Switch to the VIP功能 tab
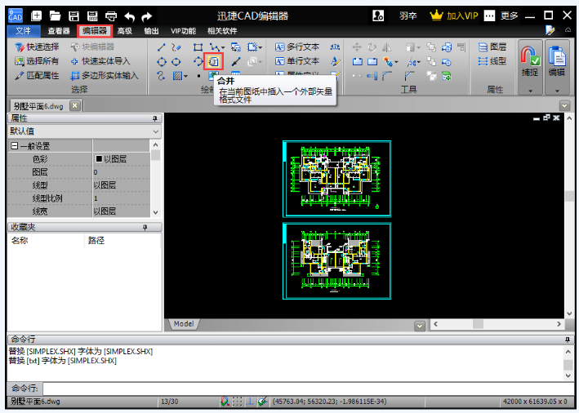 pyautogui.click(x=183, y=31)
